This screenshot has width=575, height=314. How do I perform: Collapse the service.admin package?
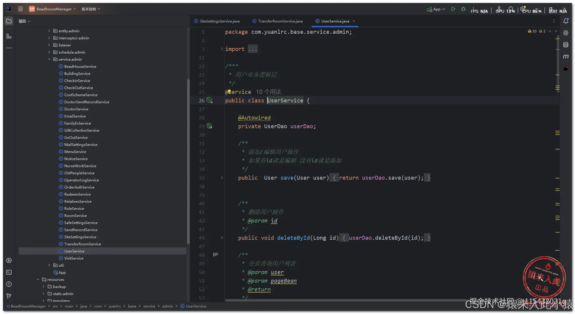[49, 59]
